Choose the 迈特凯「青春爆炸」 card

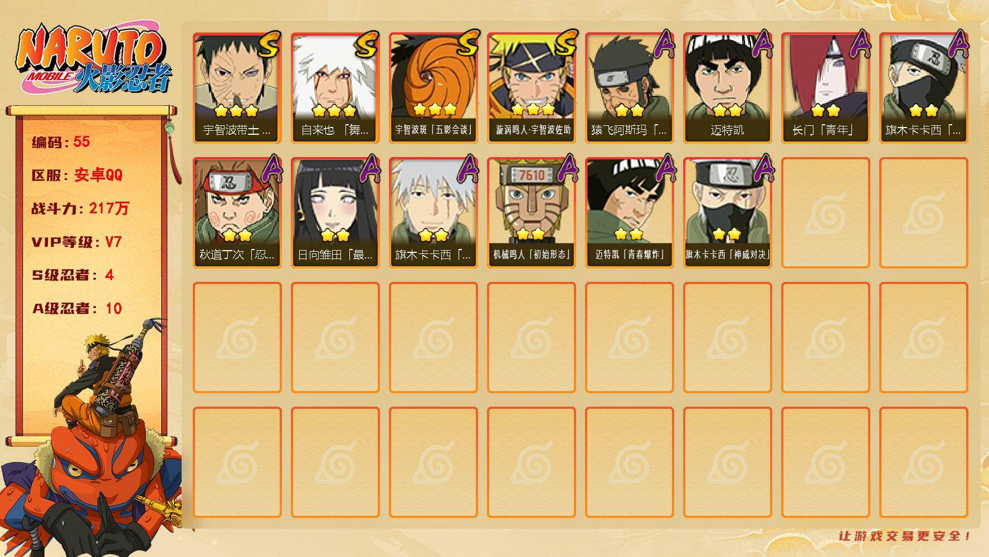pos(630,213)
